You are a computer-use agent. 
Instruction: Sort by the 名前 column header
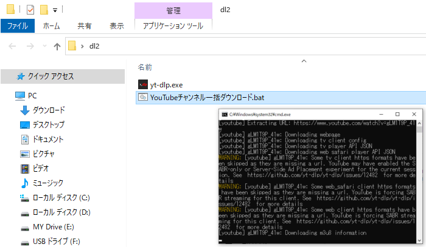point(145,67)
